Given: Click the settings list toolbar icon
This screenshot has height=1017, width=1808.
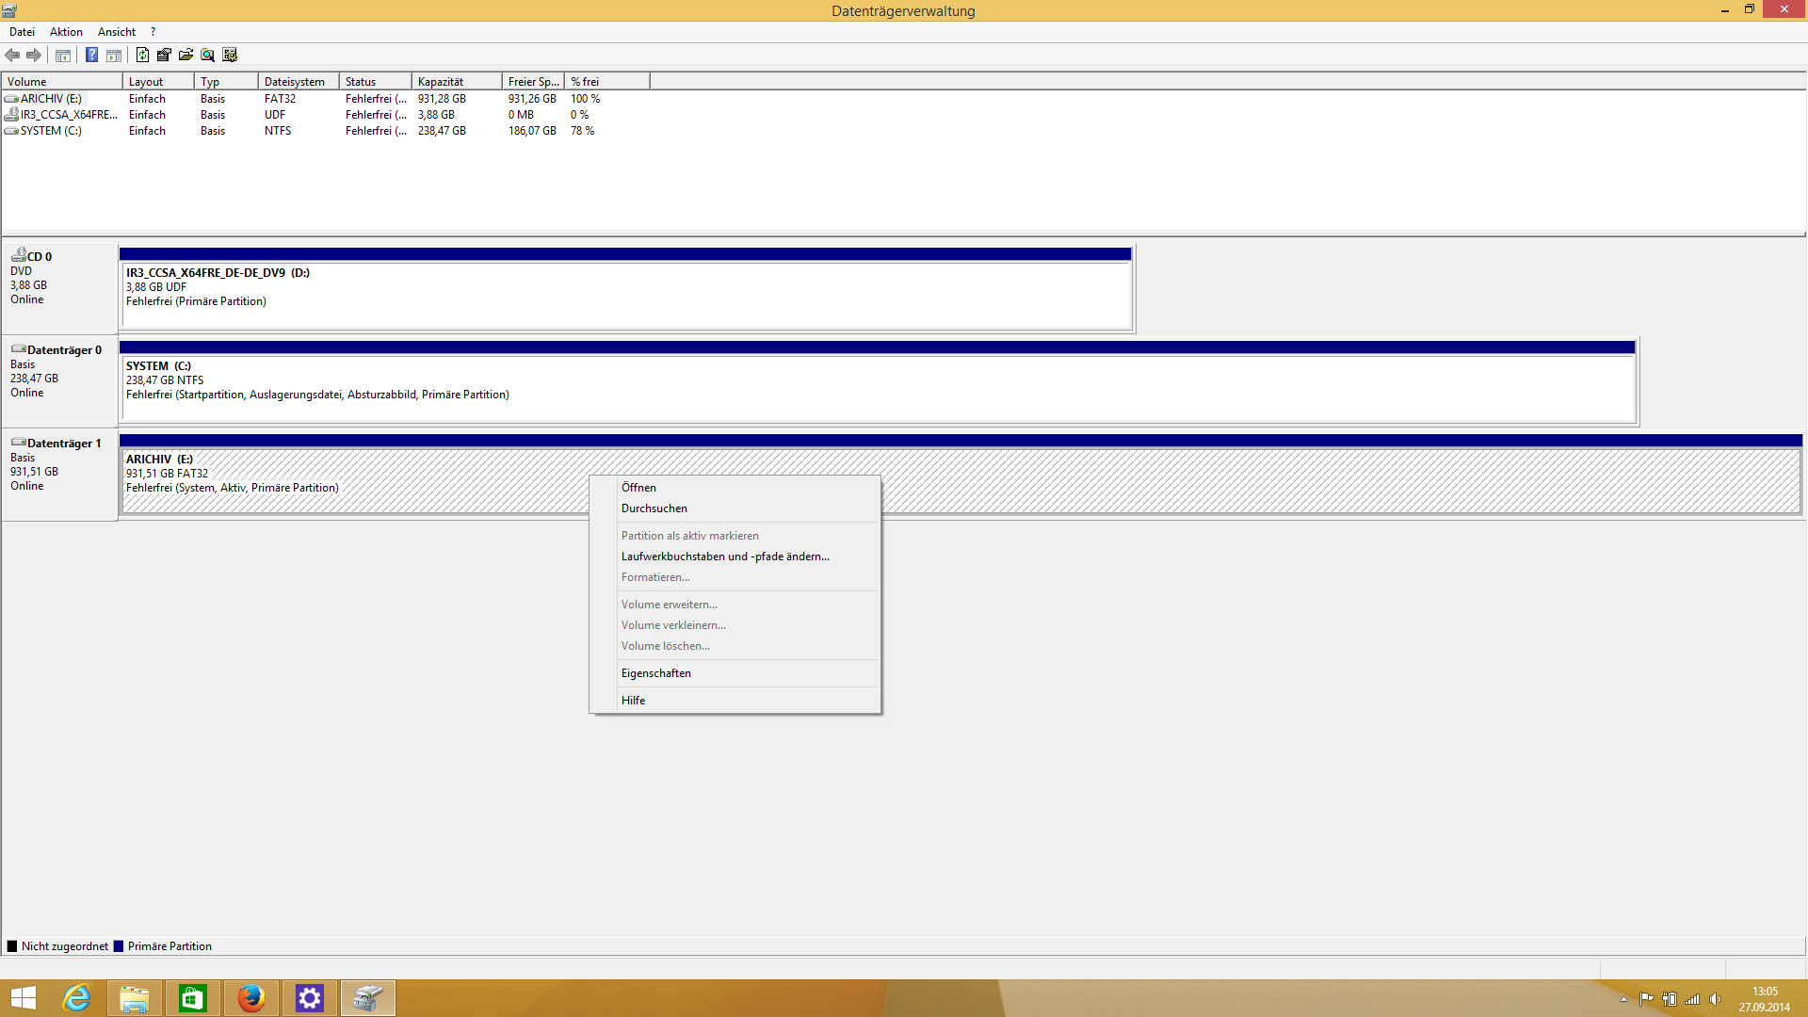Looking at the screenshot, I should tap(230, 55).
